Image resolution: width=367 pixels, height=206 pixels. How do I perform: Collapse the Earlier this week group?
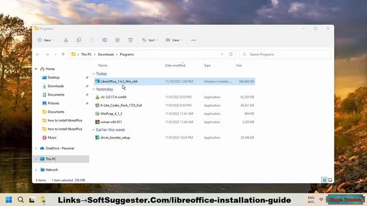tap(93, 130)
